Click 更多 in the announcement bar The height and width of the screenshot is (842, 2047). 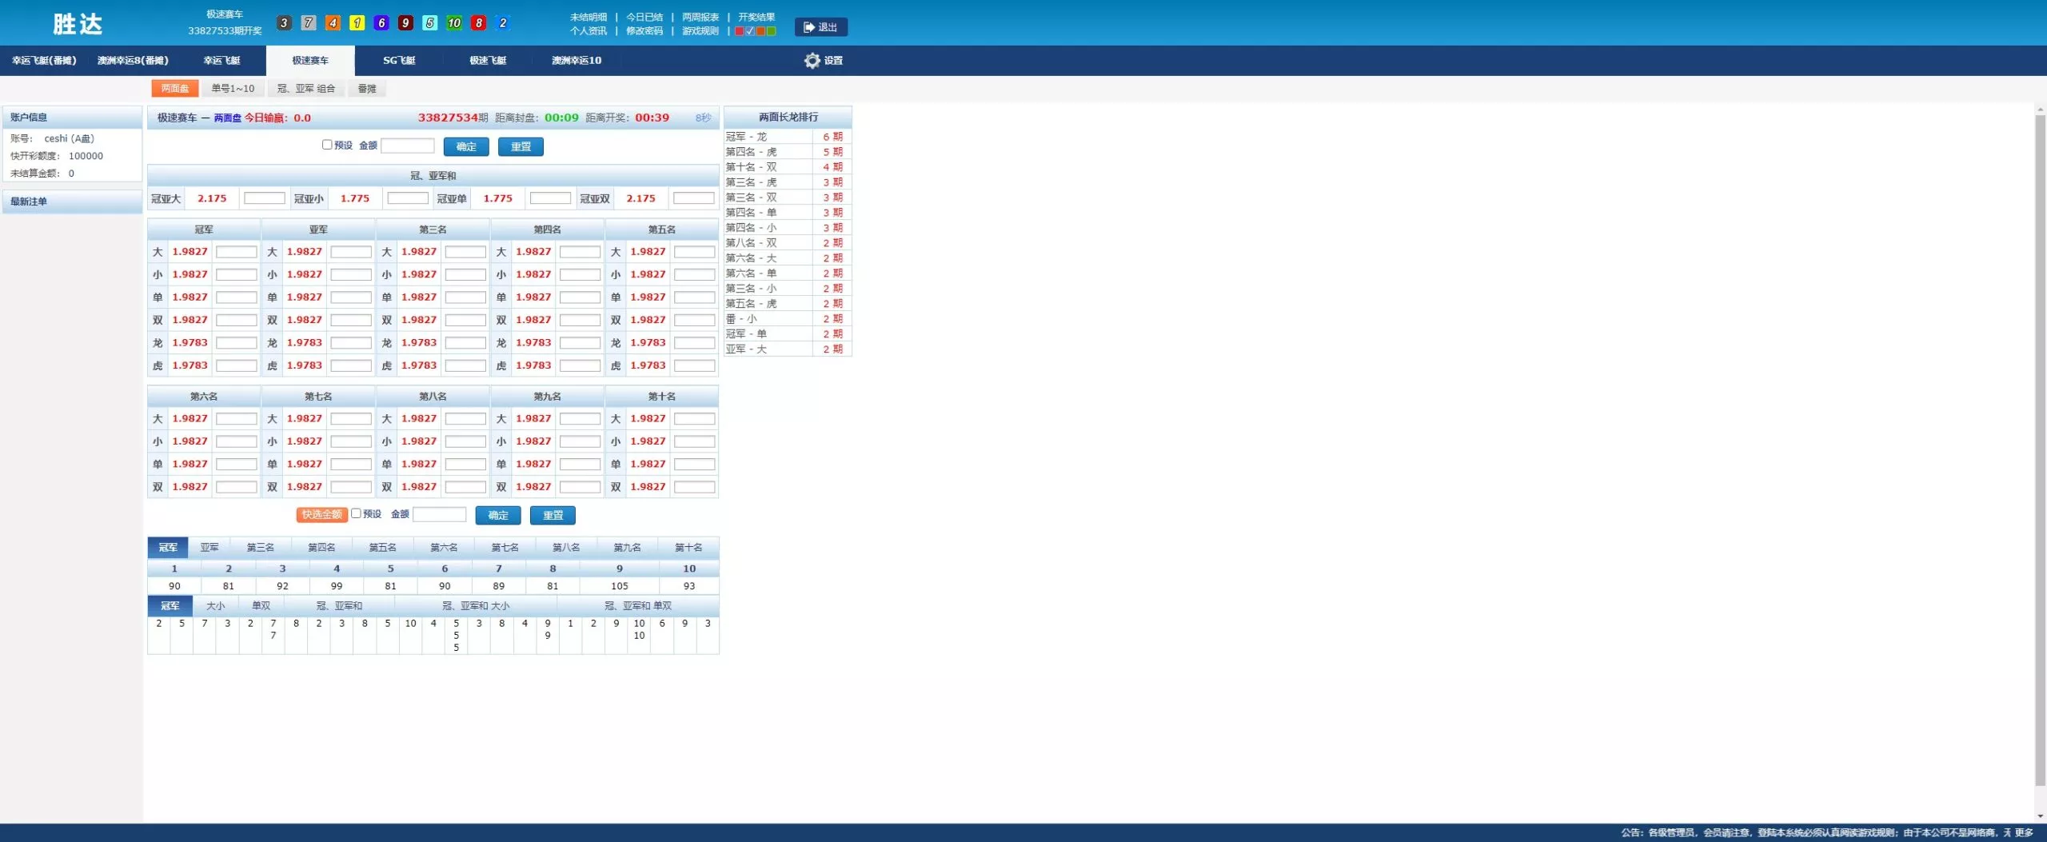[x=2024, y=832]
